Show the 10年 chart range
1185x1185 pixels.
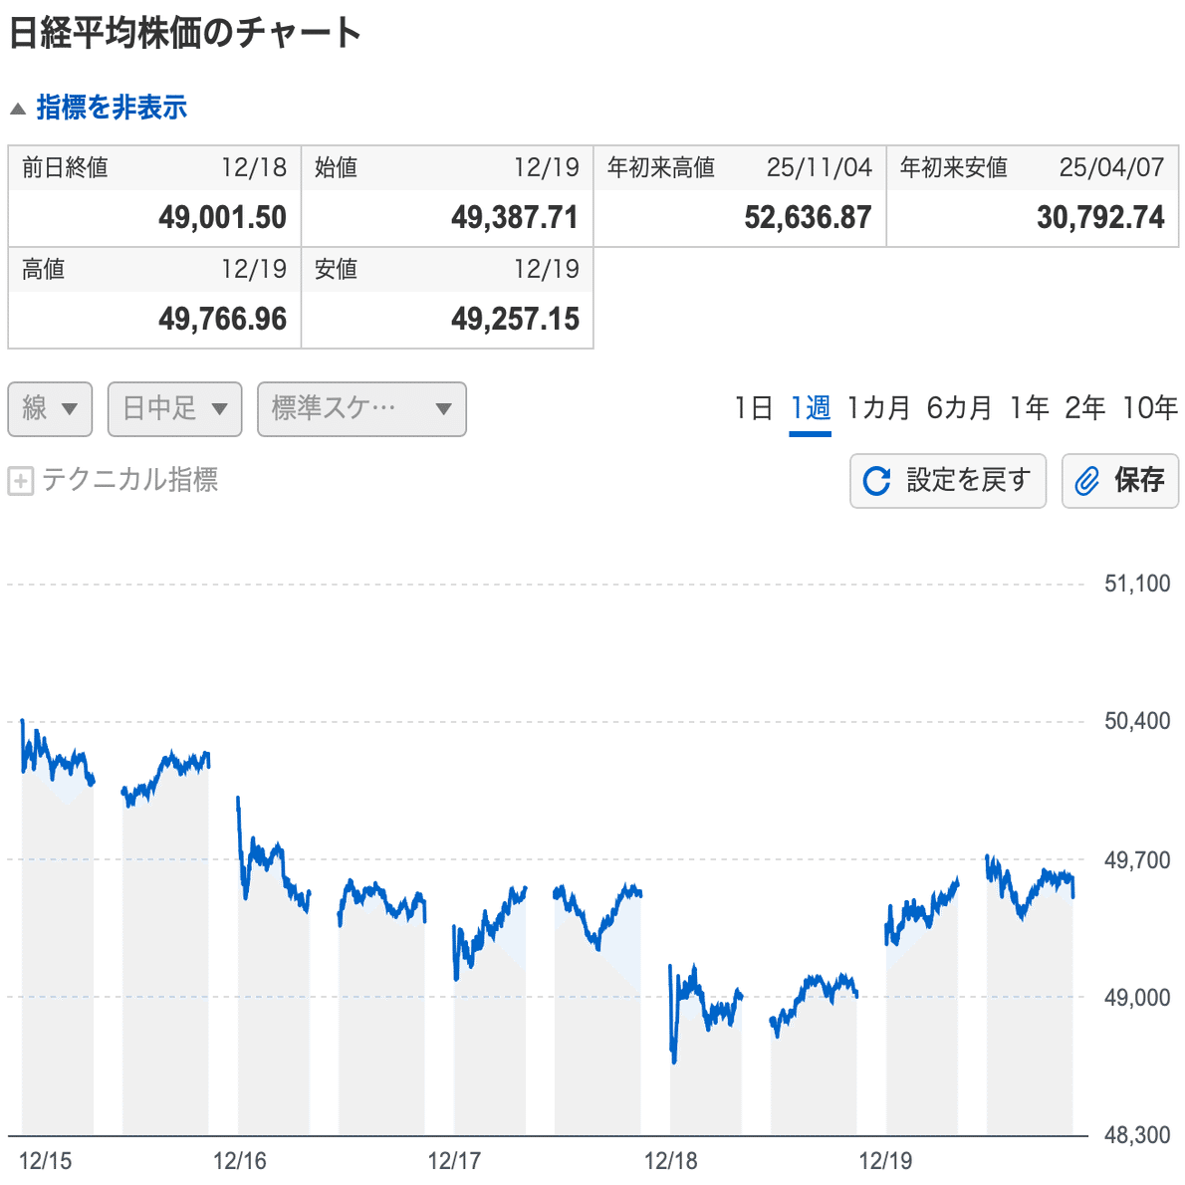(x=1149, y=407)
